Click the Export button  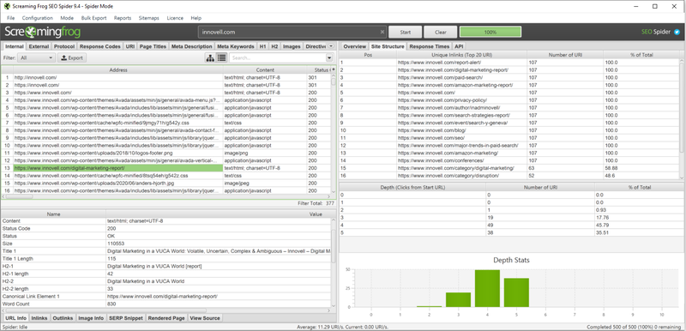[x=72, y=57]
